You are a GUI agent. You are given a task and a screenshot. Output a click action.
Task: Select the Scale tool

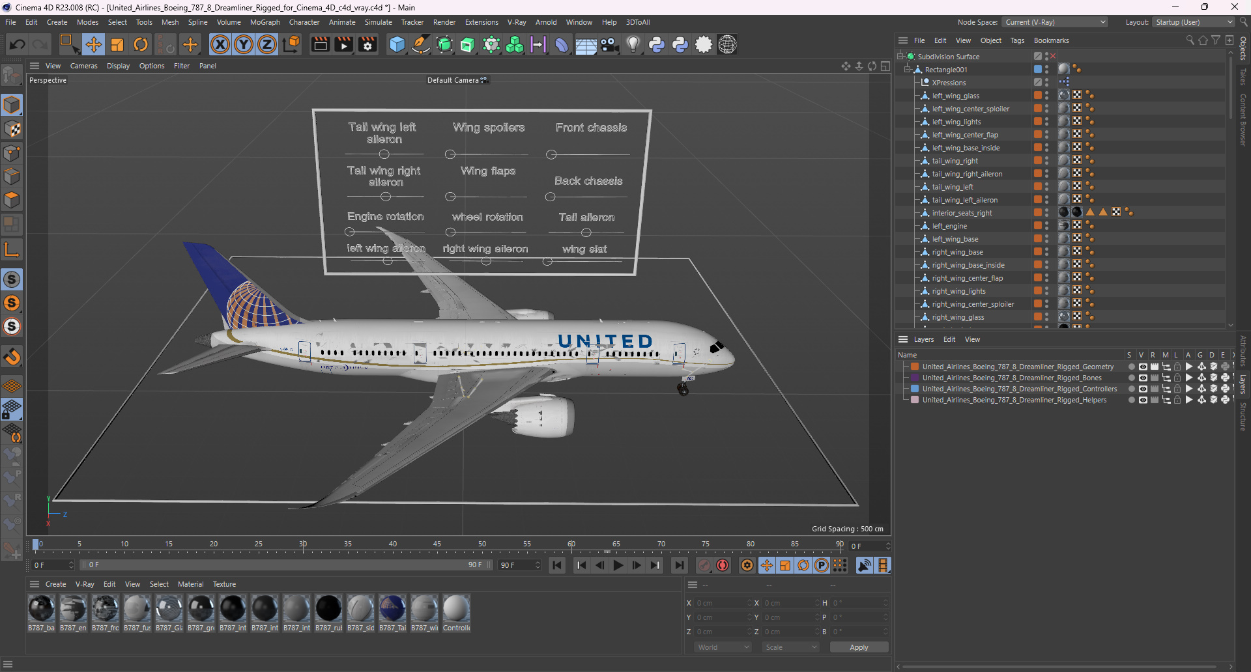pyautogui.click(x=117, y=44)
